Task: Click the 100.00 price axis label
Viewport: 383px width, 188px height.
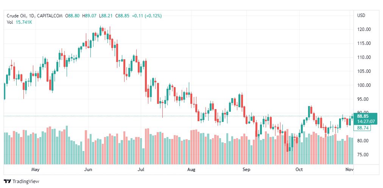Action: [x=364, y=85]
